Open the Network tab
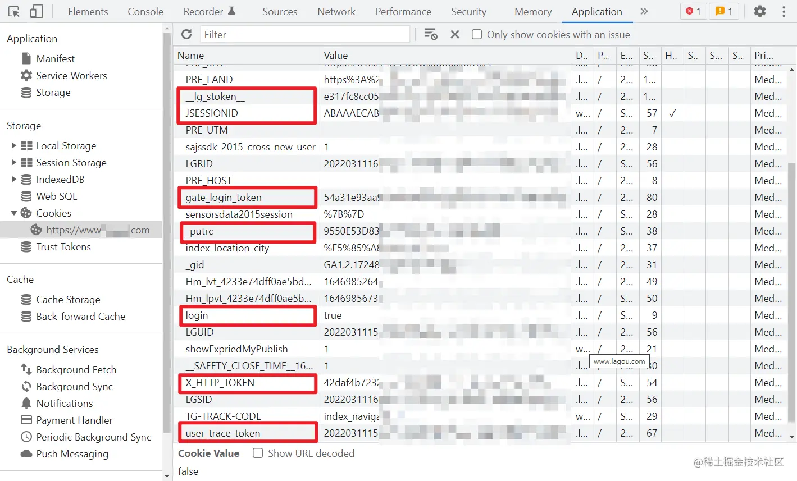 [x=336, y=11]
